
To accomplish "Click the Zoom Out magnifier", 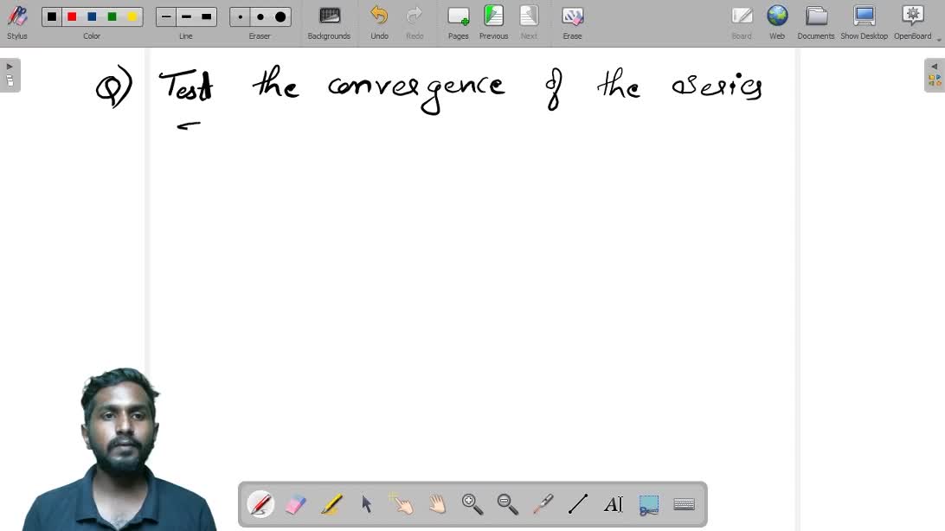I will point(507,504).
